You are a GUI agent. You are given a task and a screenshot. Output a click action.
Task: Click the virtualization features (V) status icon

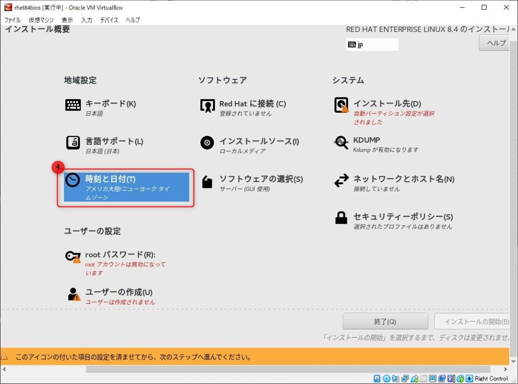coord(451,378)
